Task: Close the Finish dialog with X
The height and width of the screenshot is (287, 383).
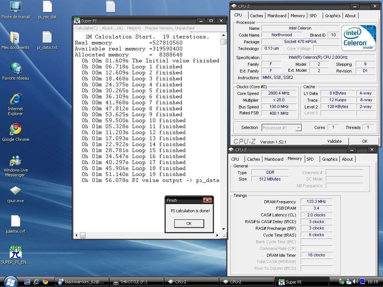Action: 207,200
